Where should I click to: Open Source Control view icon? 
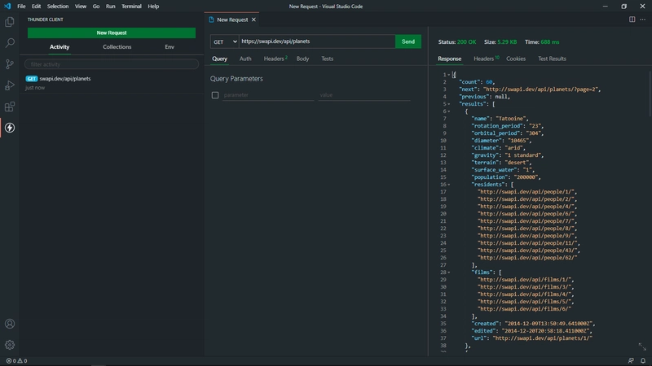10,64
